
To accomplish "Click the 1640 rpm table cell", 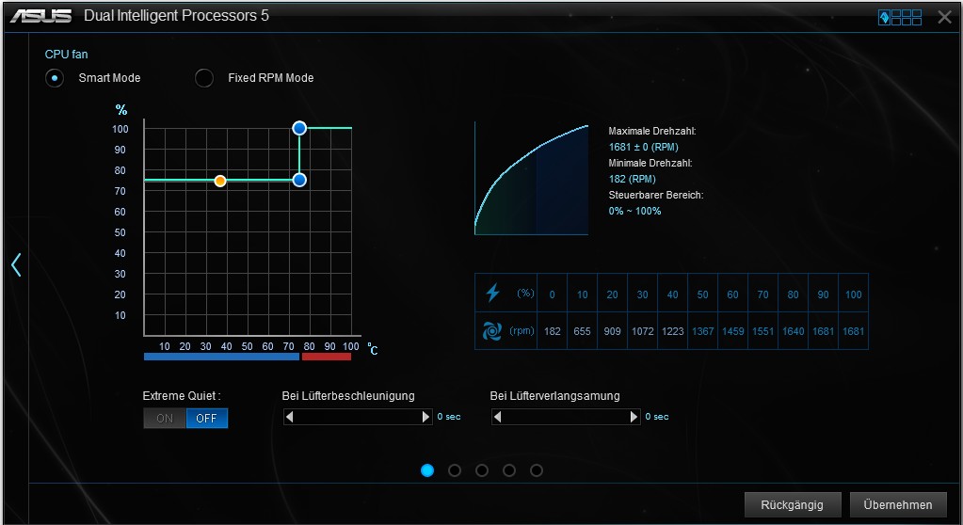I will (x=793, y=331).
